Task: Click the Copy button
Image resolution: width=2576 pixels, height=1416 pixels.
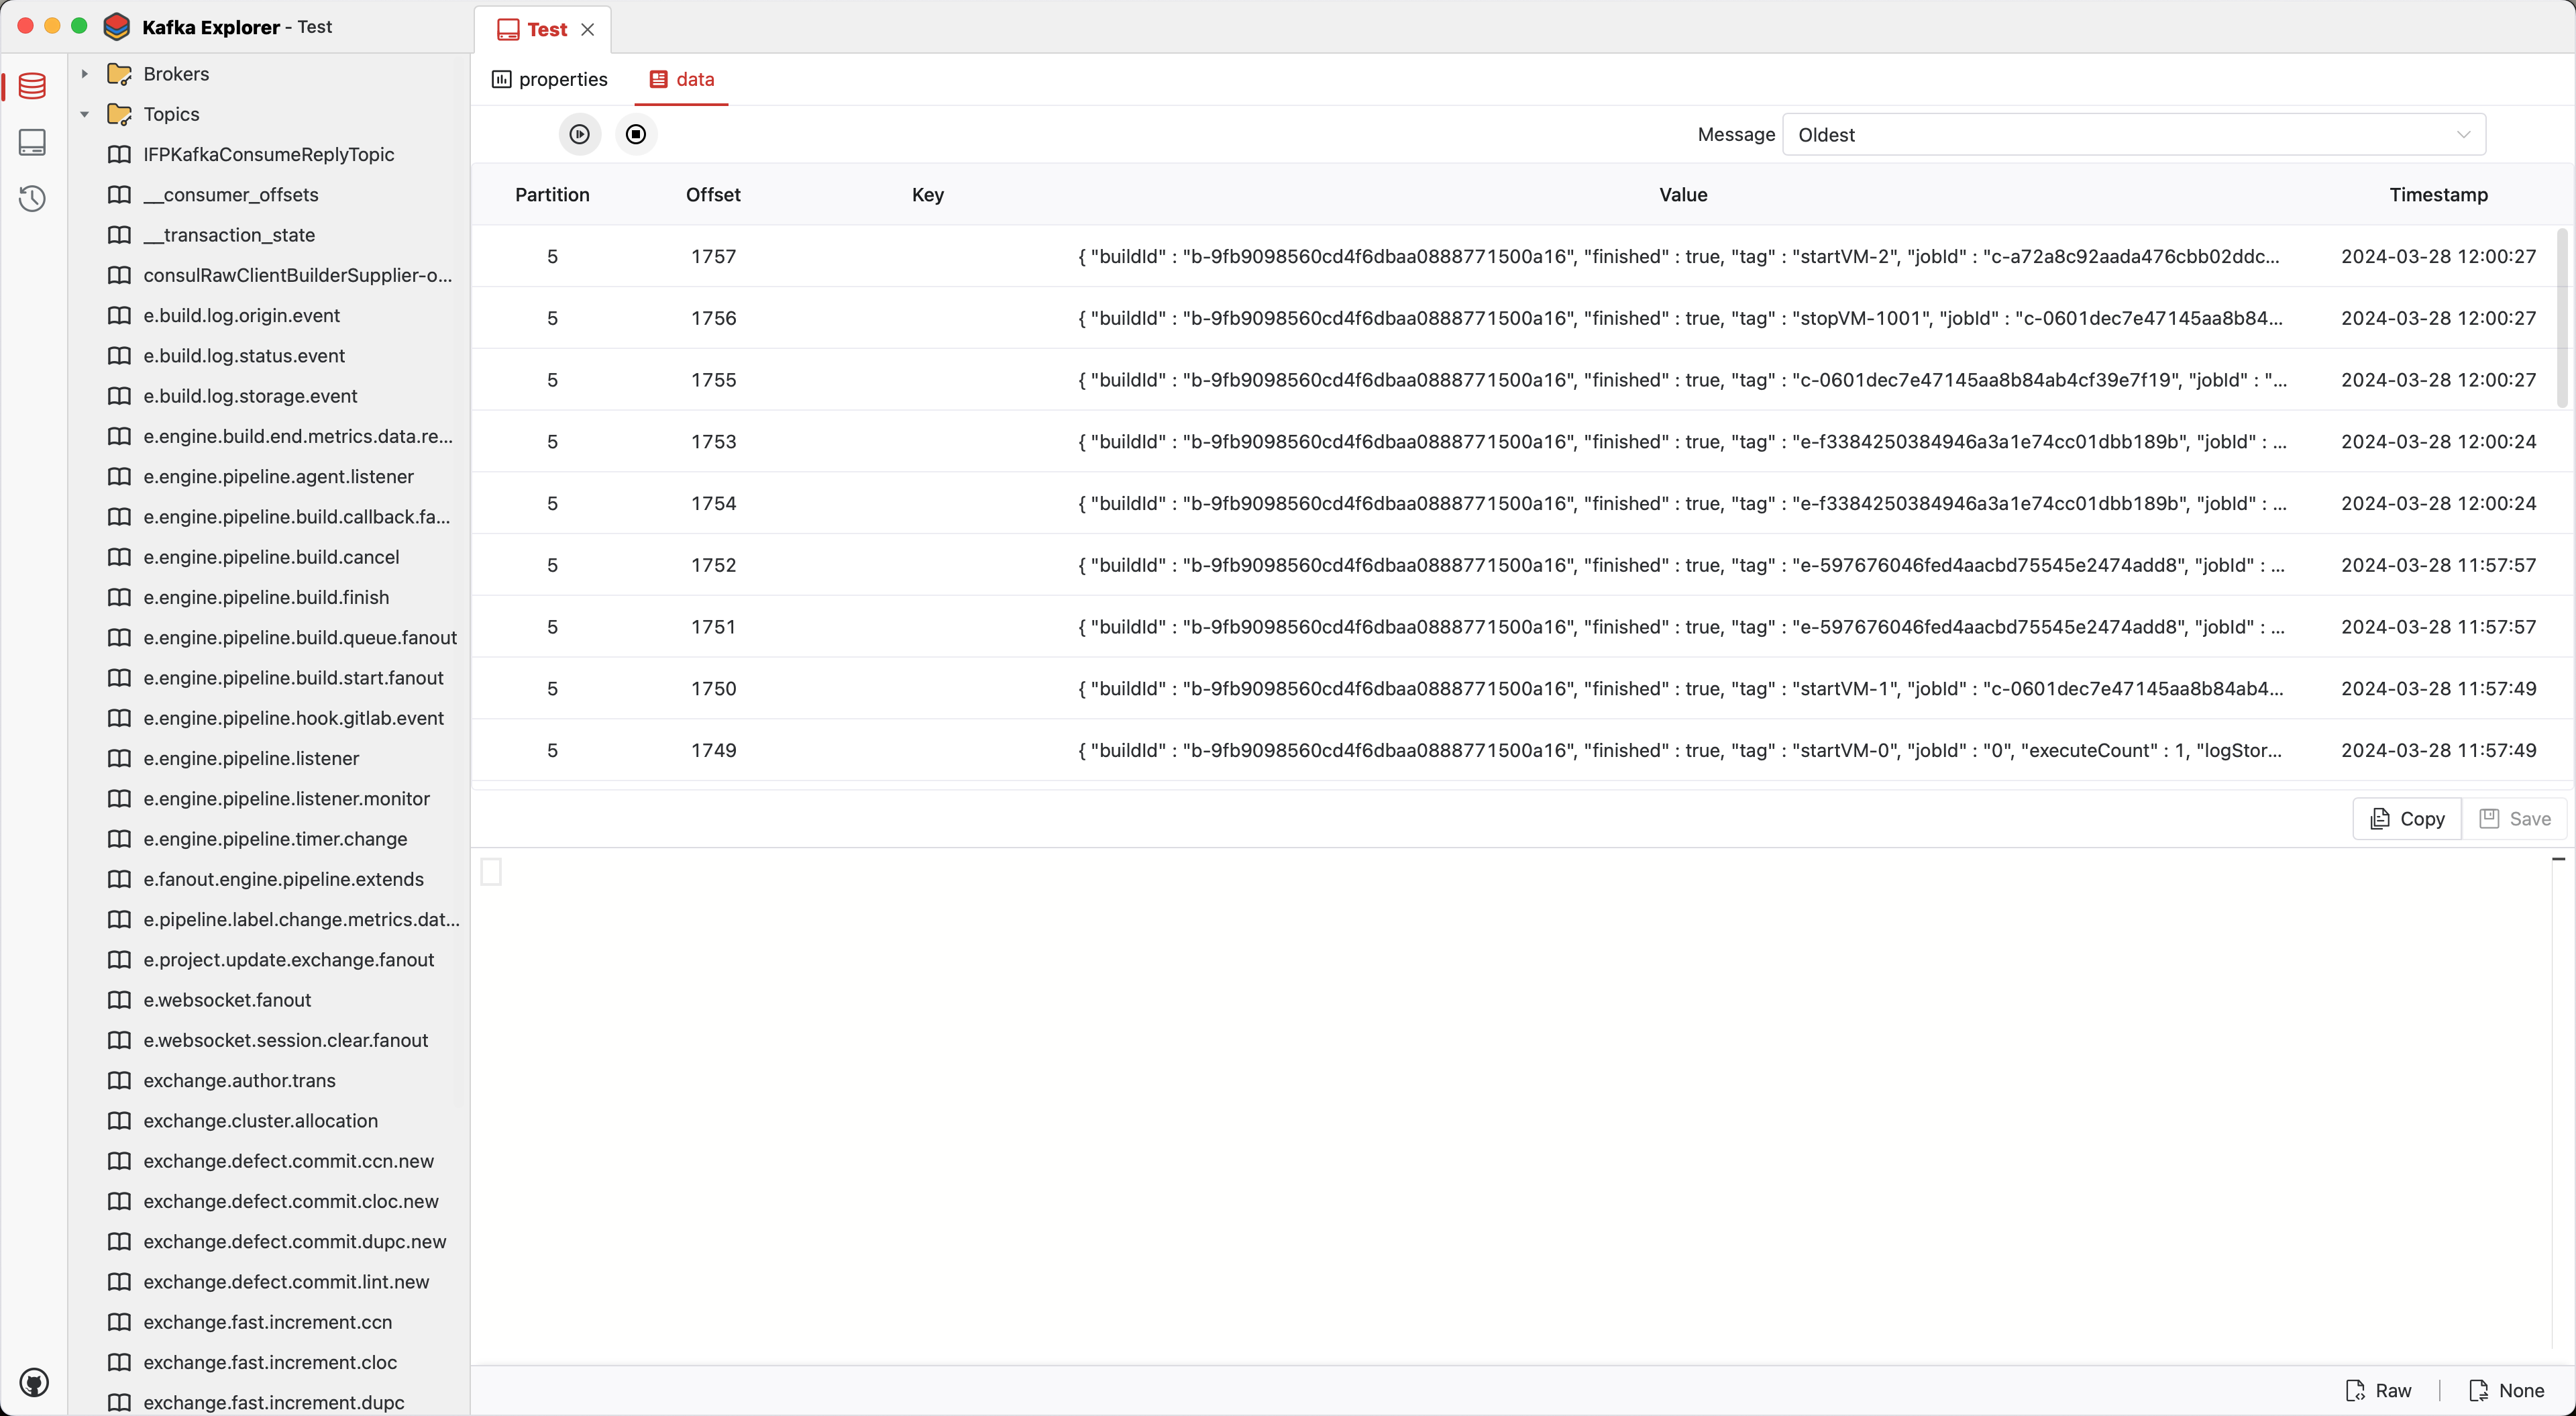Action: [x=2407, y=819]
